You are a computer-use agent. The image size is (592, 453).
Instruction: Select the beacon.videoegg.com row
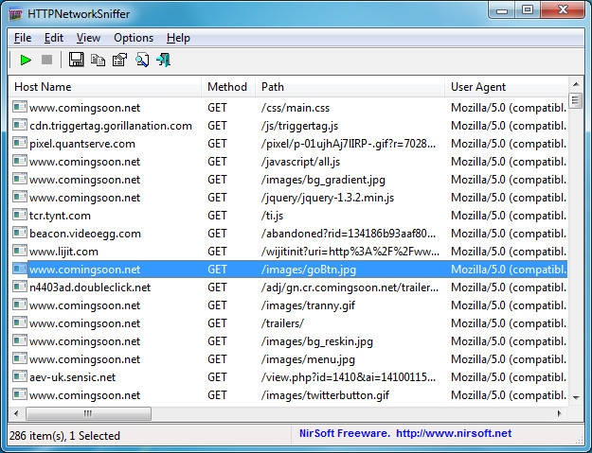click(288, 234)
